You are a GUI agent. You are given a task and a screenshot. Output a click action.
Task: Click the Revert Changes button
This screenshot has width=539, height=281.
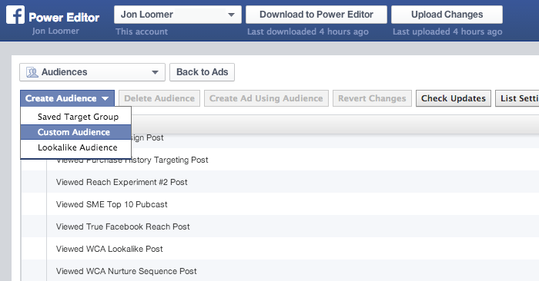[x=372, y=98]
